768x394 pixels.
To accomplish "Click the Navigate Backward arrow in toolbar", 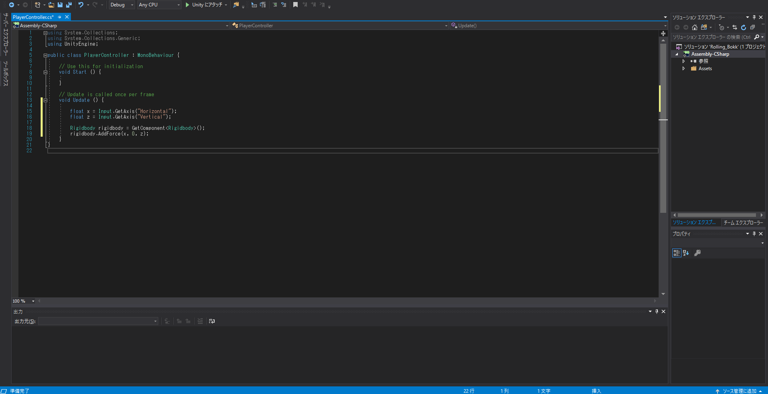I will (12, 5).
